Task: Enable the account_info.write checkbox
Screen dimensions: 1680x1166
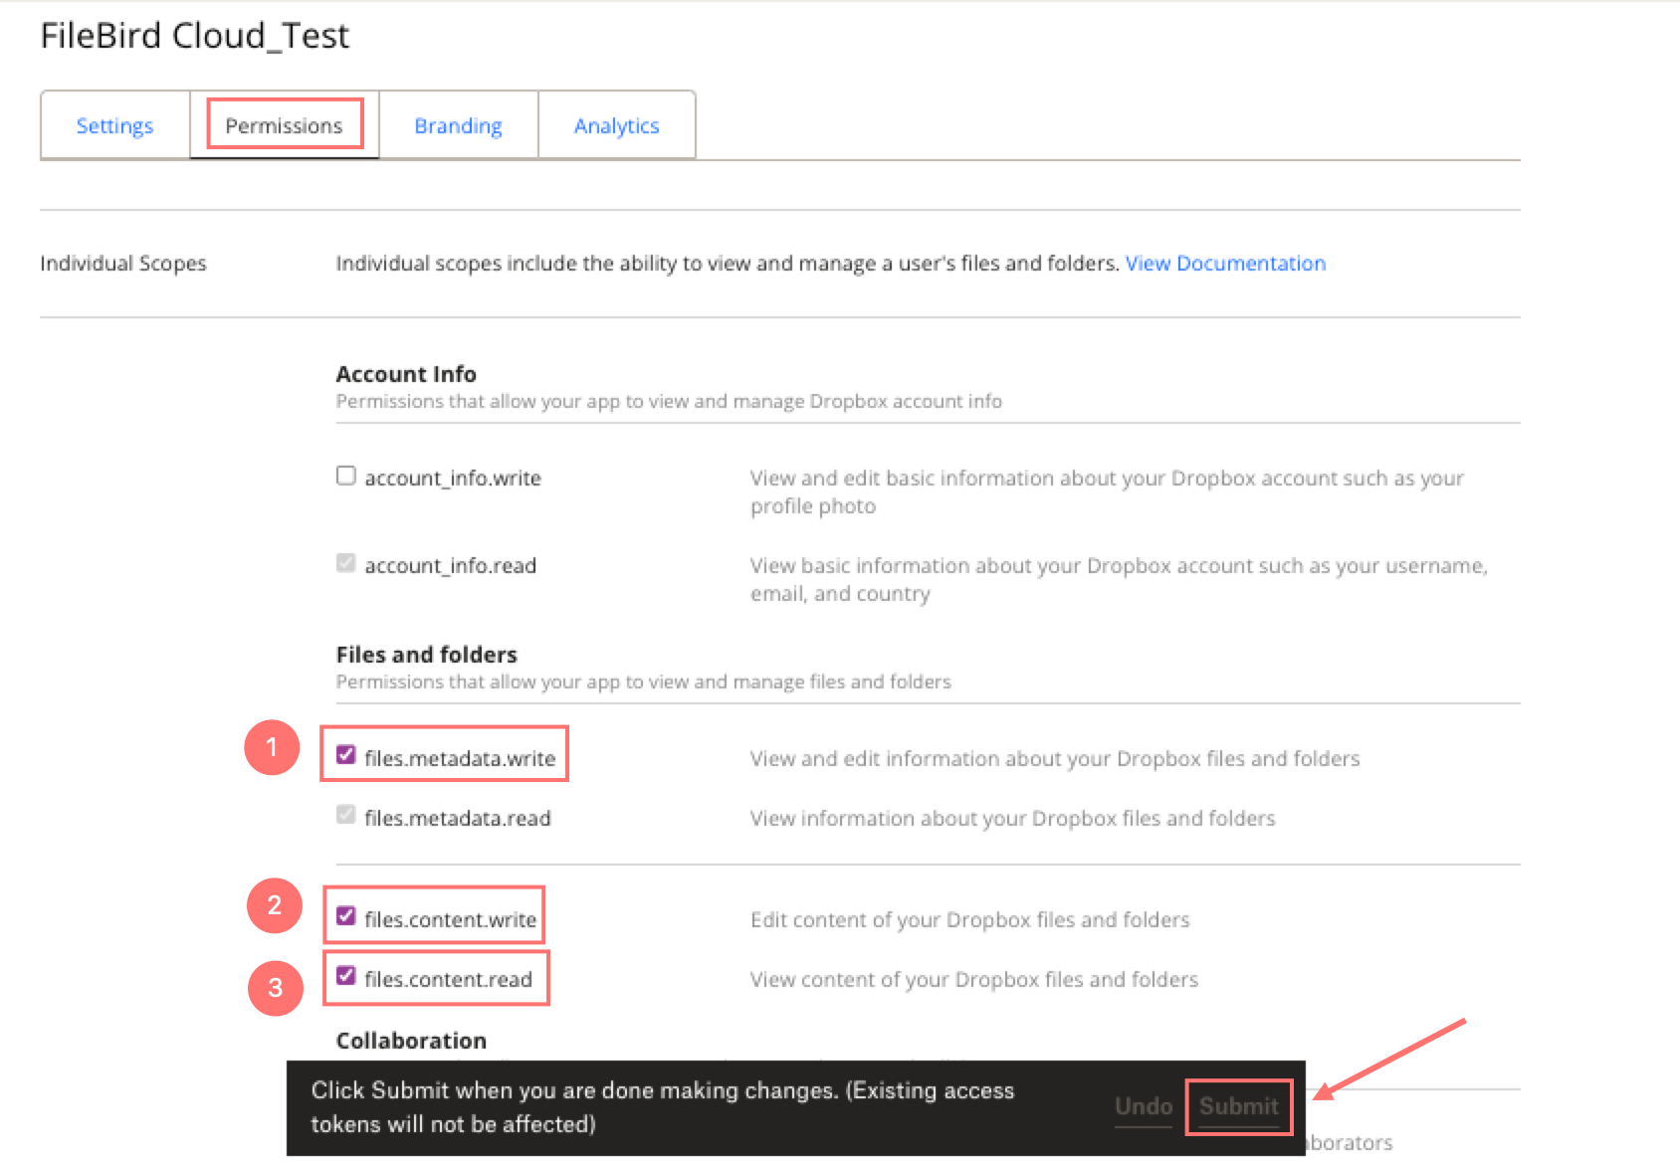Action: point(346,477)
